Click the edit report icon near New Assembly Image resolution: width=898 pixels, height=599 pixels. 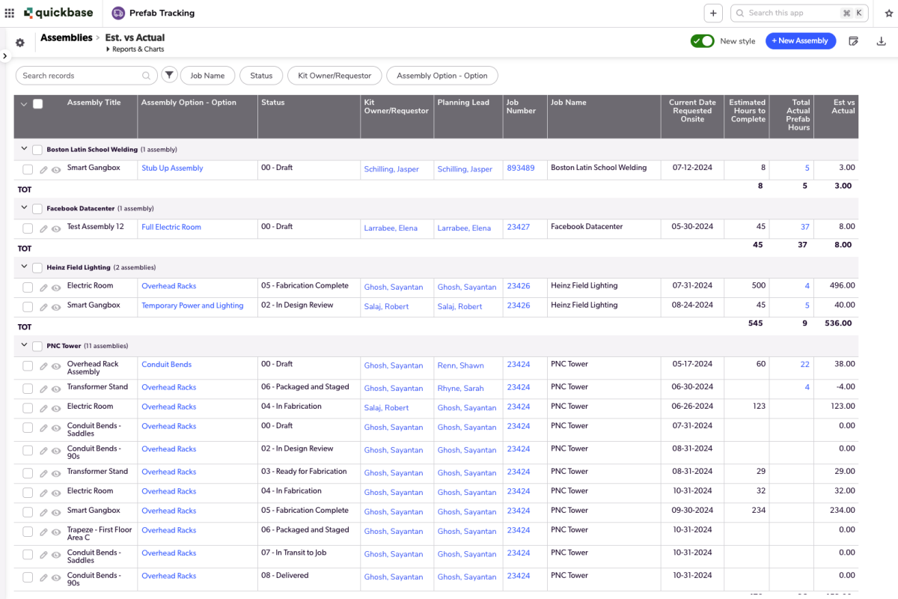coord(853,43)
